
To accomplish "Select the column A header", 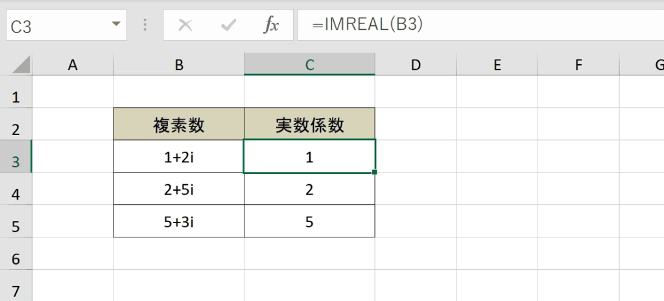I will pos(73,64).
